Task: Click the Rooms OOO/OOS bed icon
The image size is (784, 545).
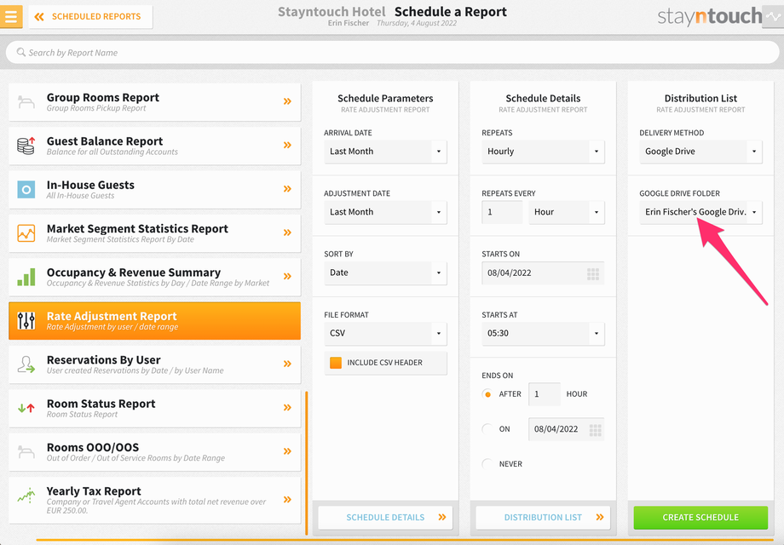Action: pos(26,451)
